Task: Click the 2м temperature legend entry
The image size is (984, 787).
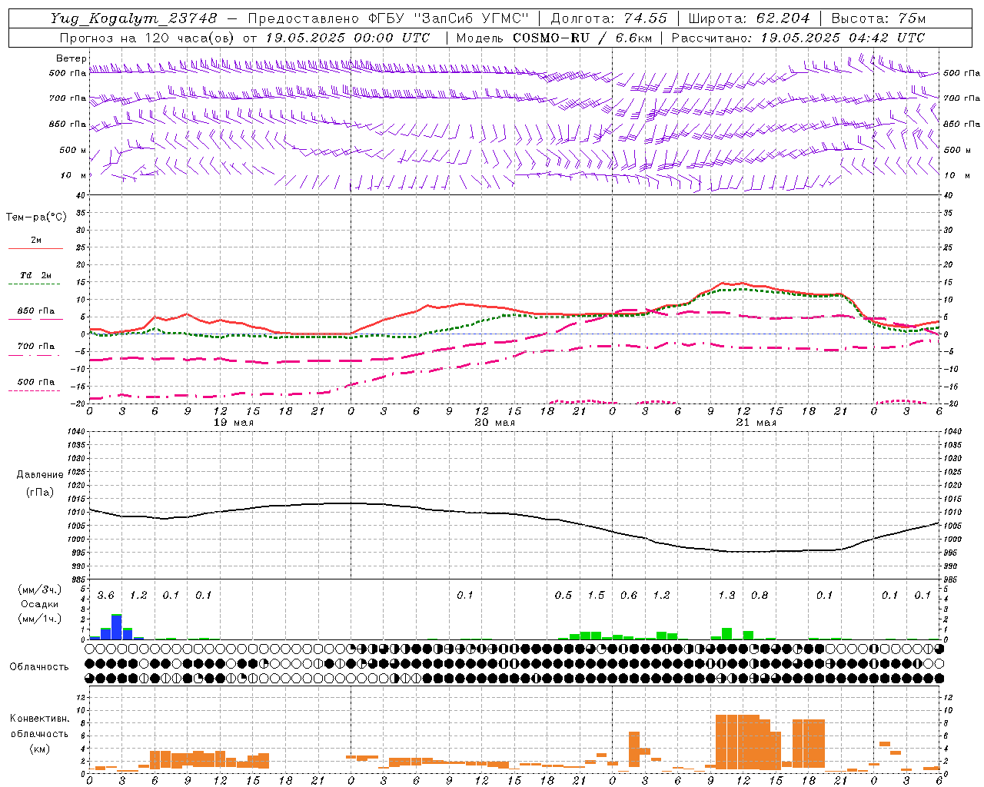Action: 36,240
